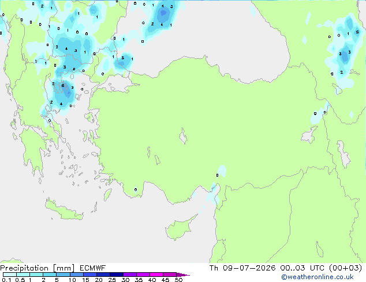The height and width of the screenshot is (282, 366).
Task: Click the 15–20 mm legend swatch
Action: 89,275
